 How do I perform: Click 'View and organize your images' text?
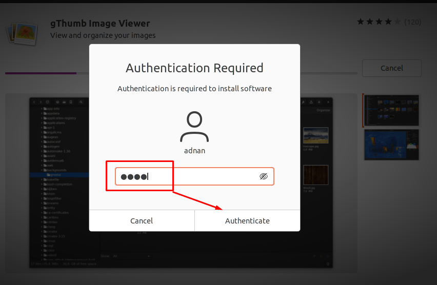click(x=103, y=35)
